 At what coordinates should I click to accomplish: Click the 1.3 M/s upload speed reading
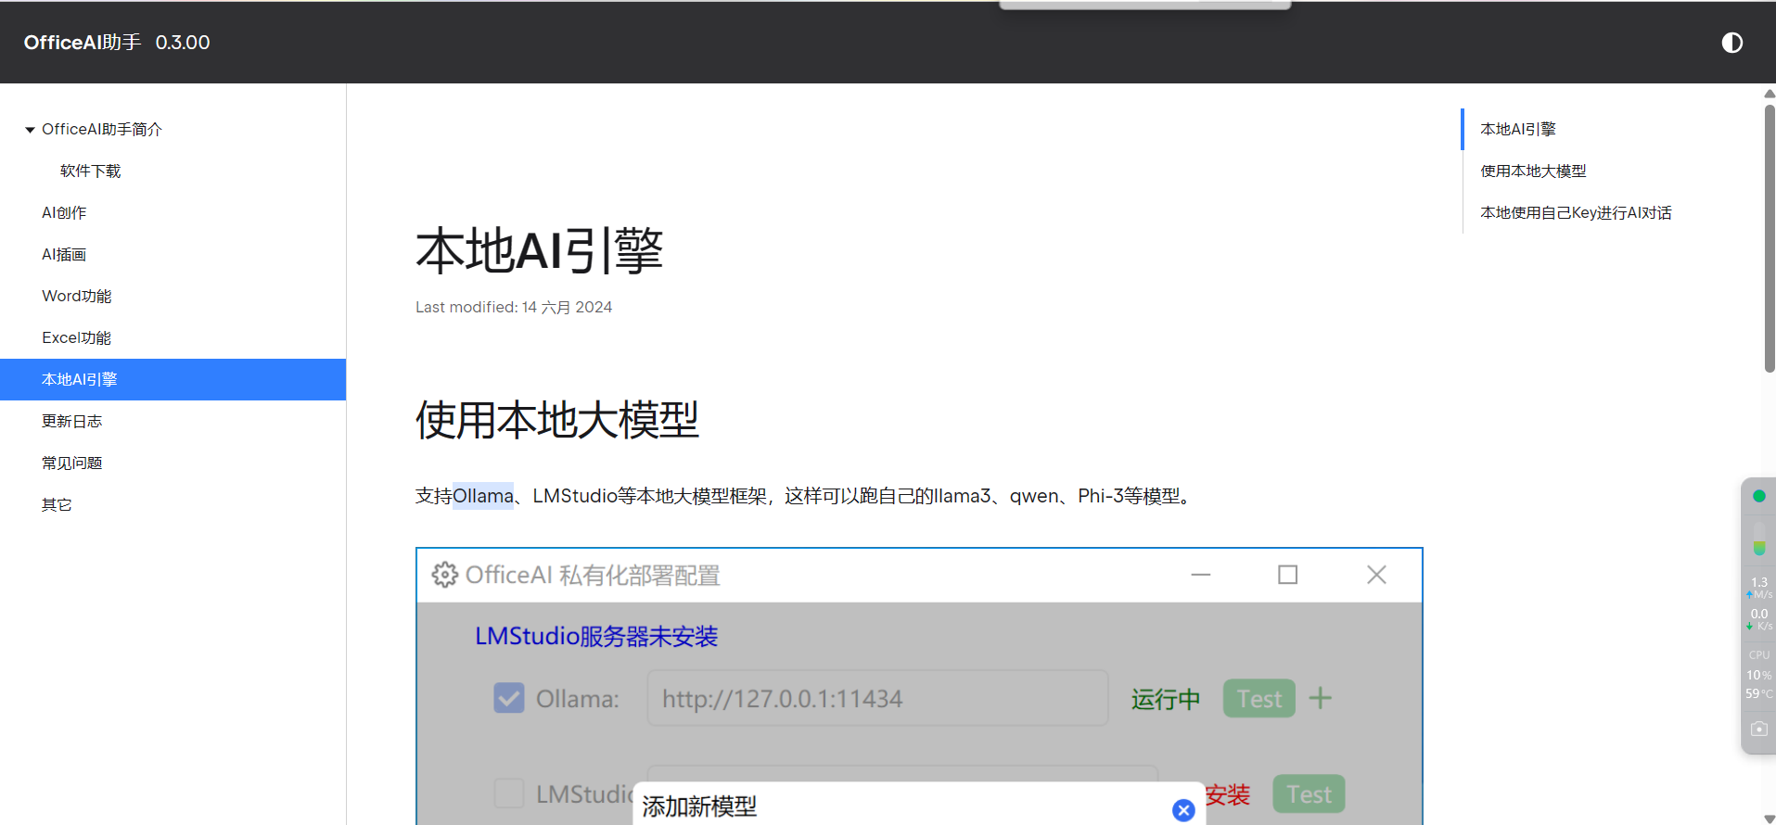pos(1759,588)
